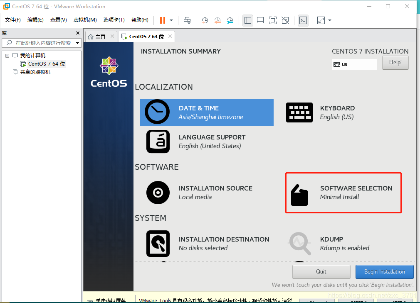Open SOFTWARE SELECTION settings
Image resolution: width=420 pixels, height=303 pixels.
coord(343,193)
